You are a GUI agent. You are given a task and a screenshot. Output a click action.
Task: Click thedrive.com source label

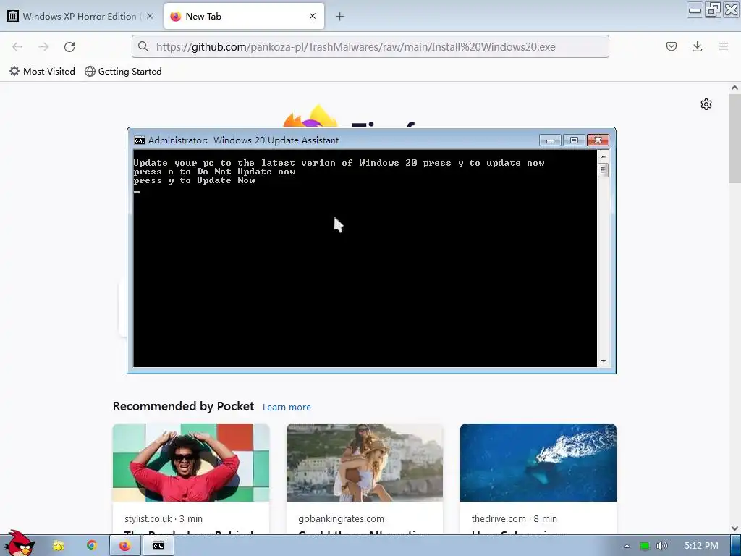pyautogui.click(x=499, y=518)
